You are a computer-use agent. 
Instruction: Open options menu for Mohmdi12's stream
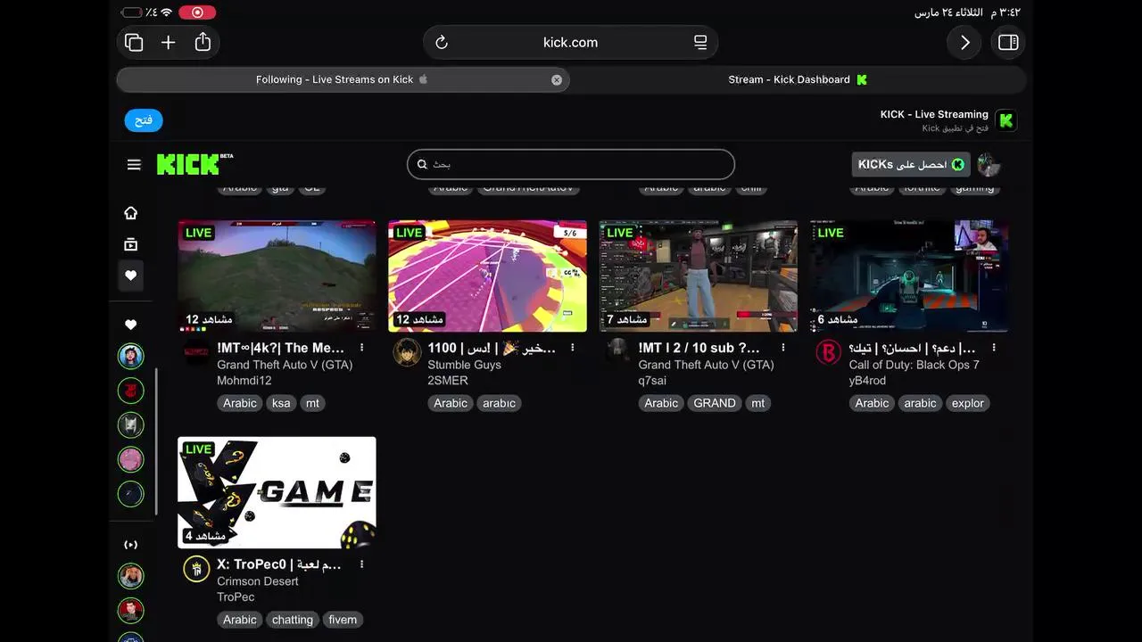pos(361,348)
